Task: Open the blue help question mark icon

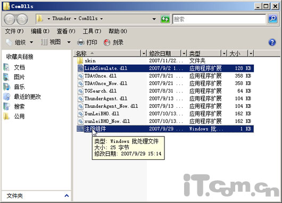Action: (272, 43)
